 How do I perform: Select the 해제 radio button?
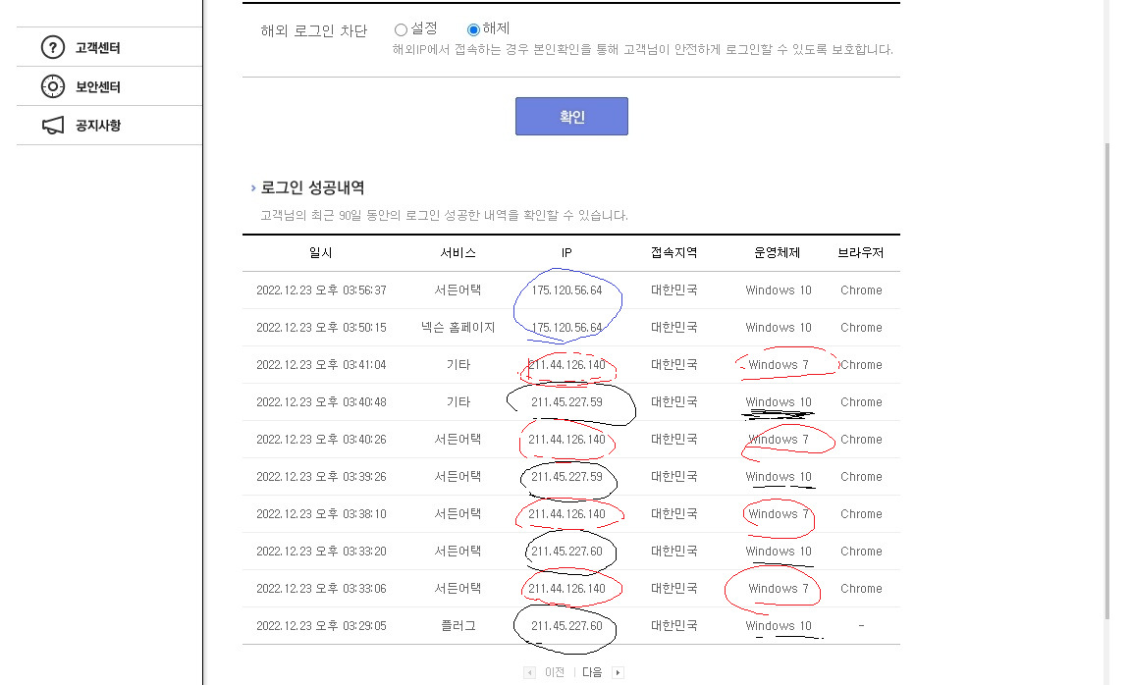pyautogui.click(x=473, y=30)
